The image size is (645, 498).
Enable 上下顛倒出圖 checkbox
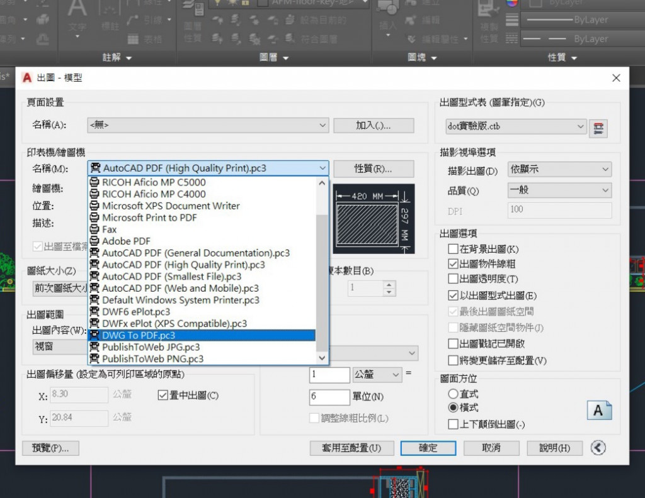[453, 424]
